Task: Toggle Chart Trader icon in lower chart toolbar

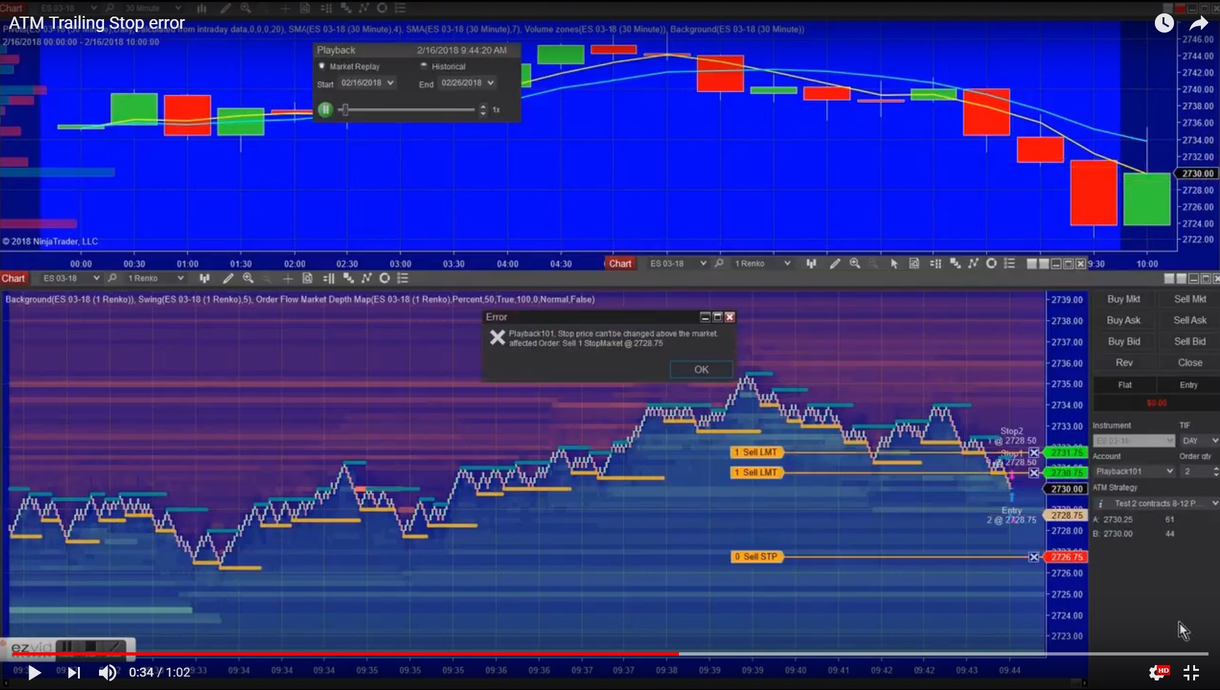Action: [328, 279]
